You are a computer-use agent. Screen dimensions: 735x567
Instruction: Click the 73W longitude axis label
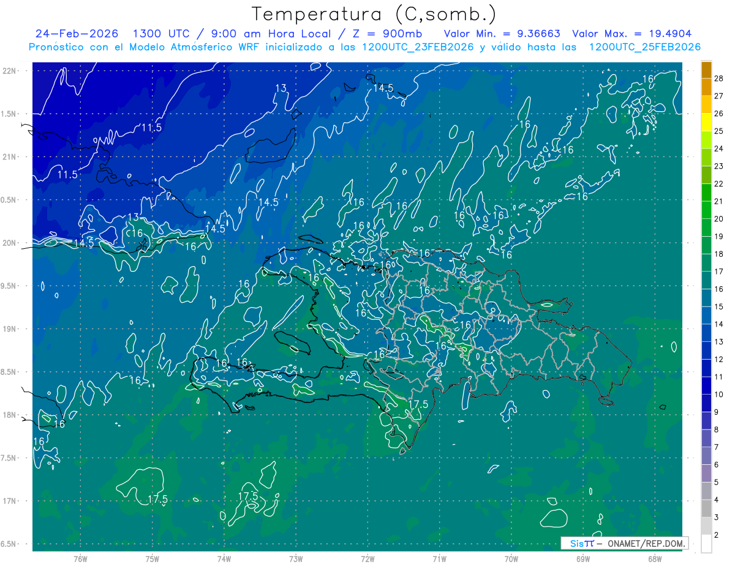296,558
